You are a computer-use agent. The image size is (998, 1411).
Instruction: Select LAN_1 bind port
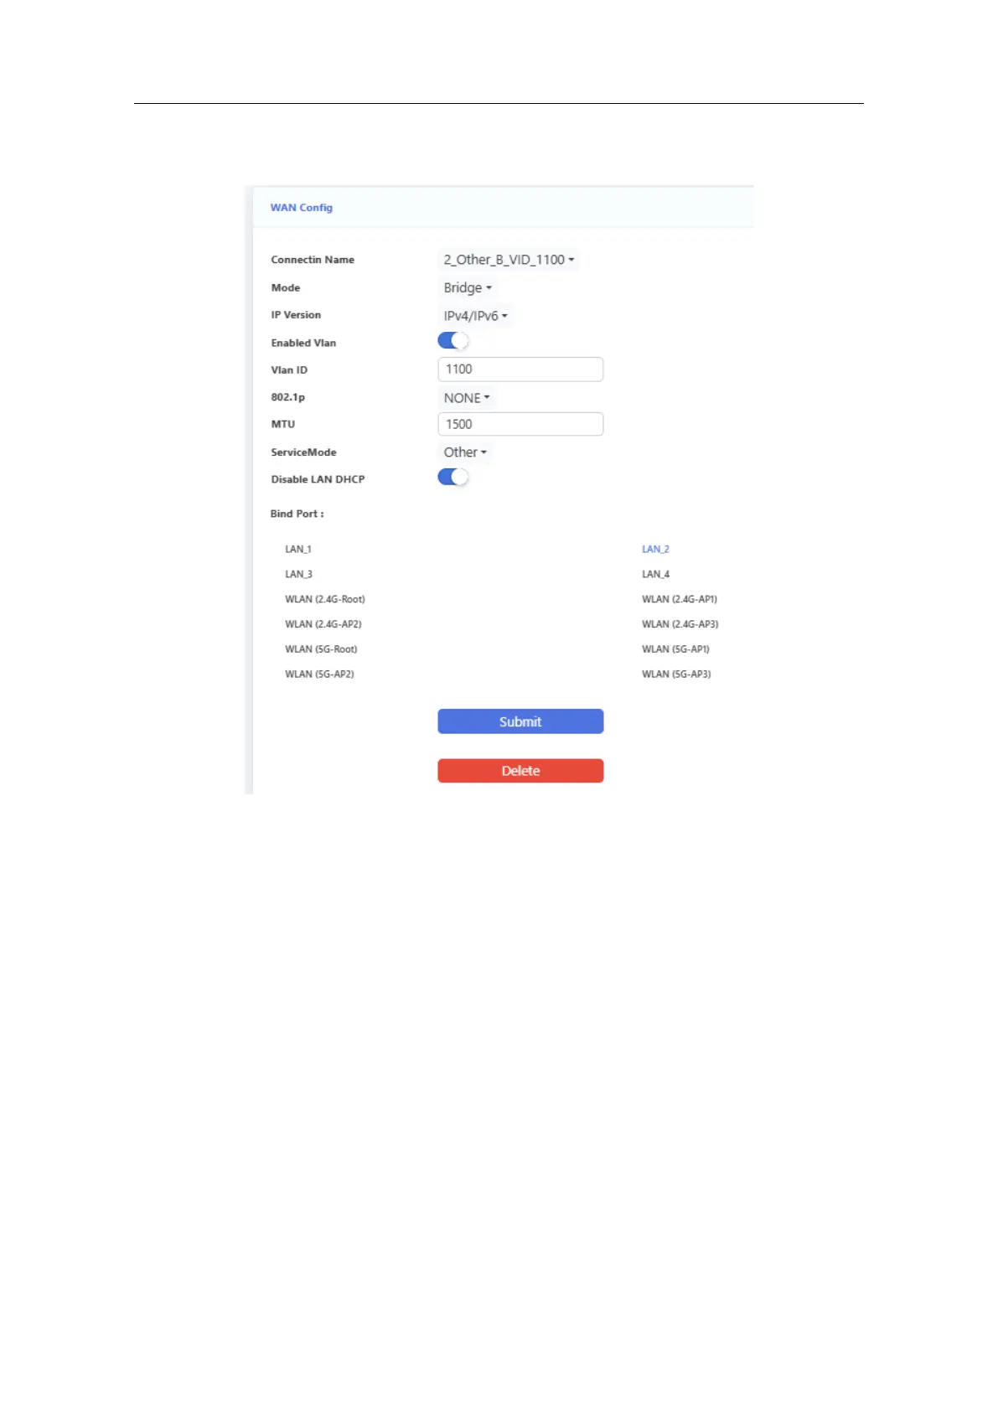298,550
